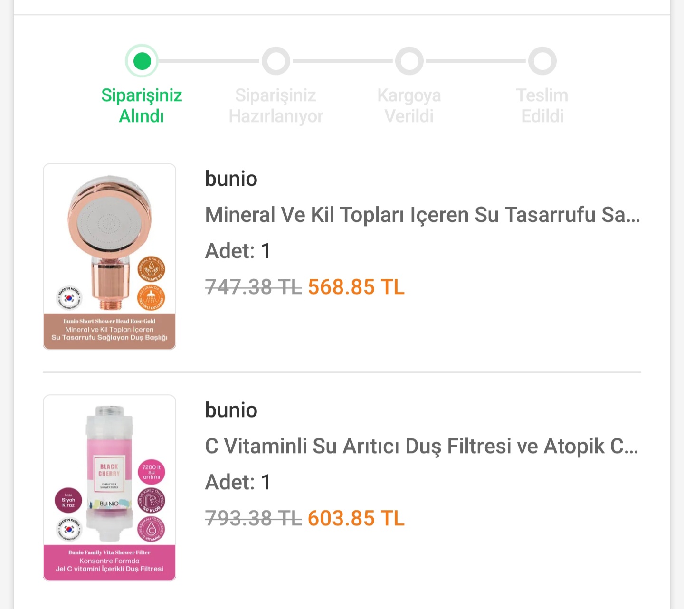Select the Siparişiniz Hazırlanıyor status label

click(x=275, y=105)
